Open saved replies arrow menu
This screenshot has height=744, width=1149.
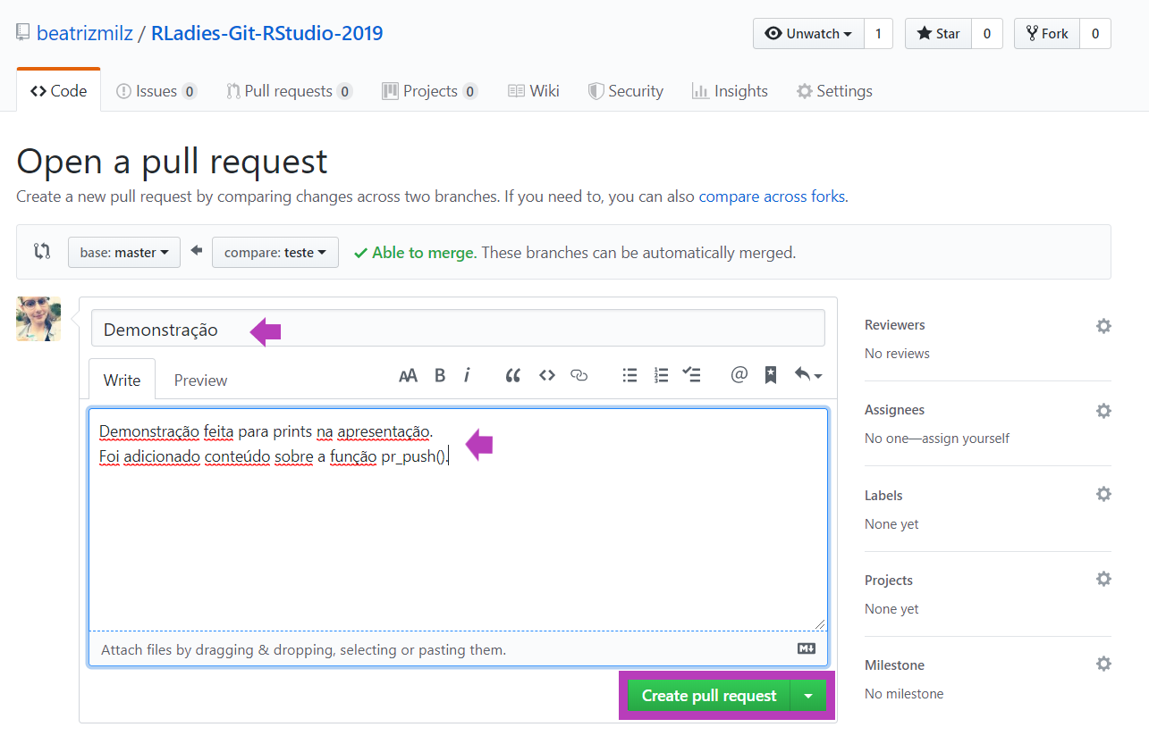[808, 376]
